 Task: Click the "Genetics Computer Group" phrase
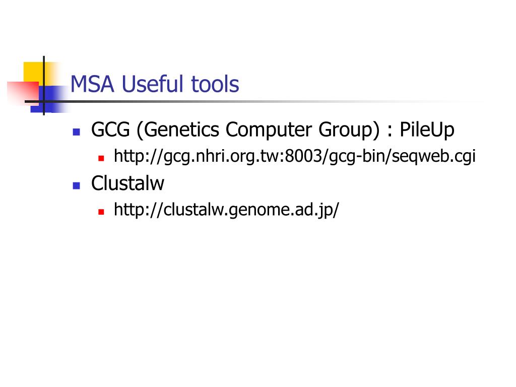(x=258, y=130)
